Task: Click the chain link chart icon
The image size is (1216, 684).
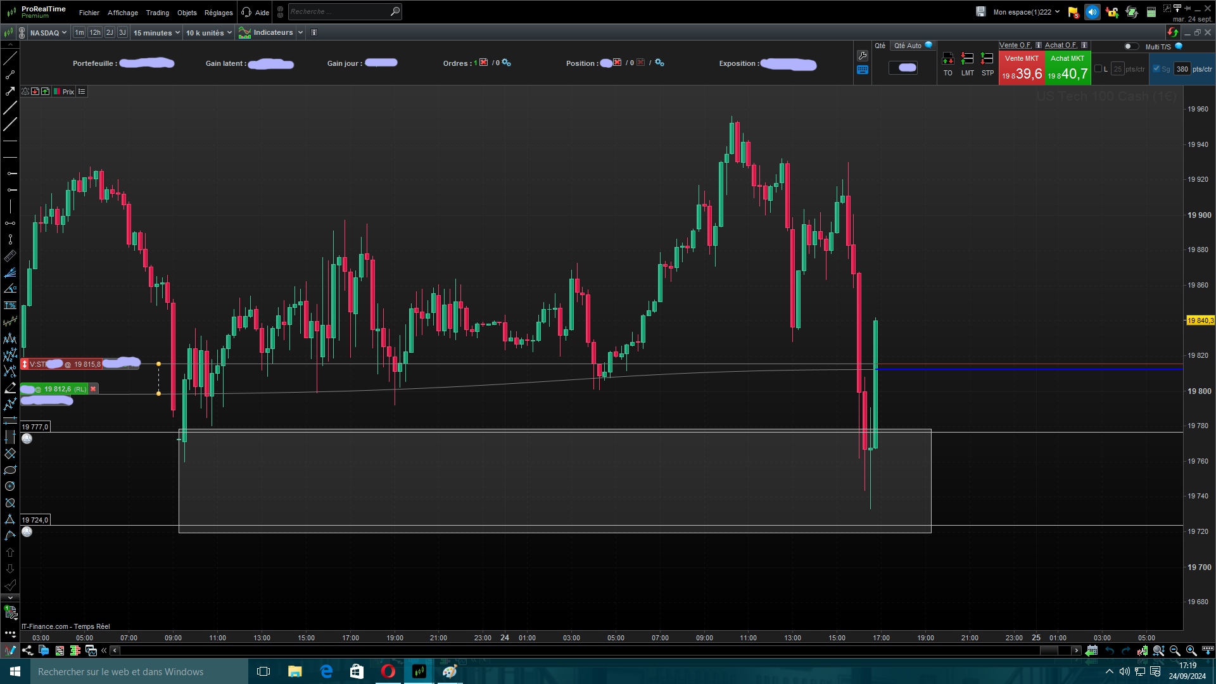Action: 22,33
